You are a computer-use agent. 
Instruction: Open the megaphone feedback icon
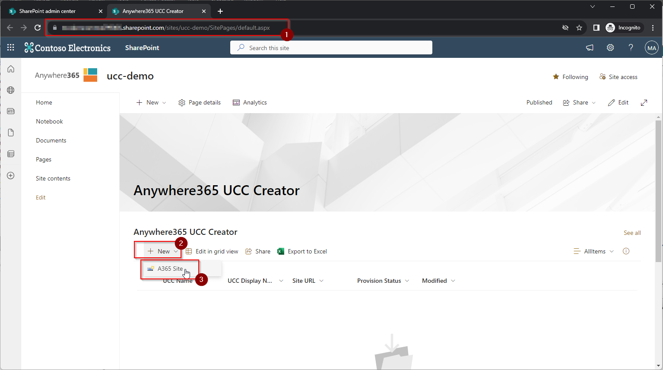[x=590, y=47]
